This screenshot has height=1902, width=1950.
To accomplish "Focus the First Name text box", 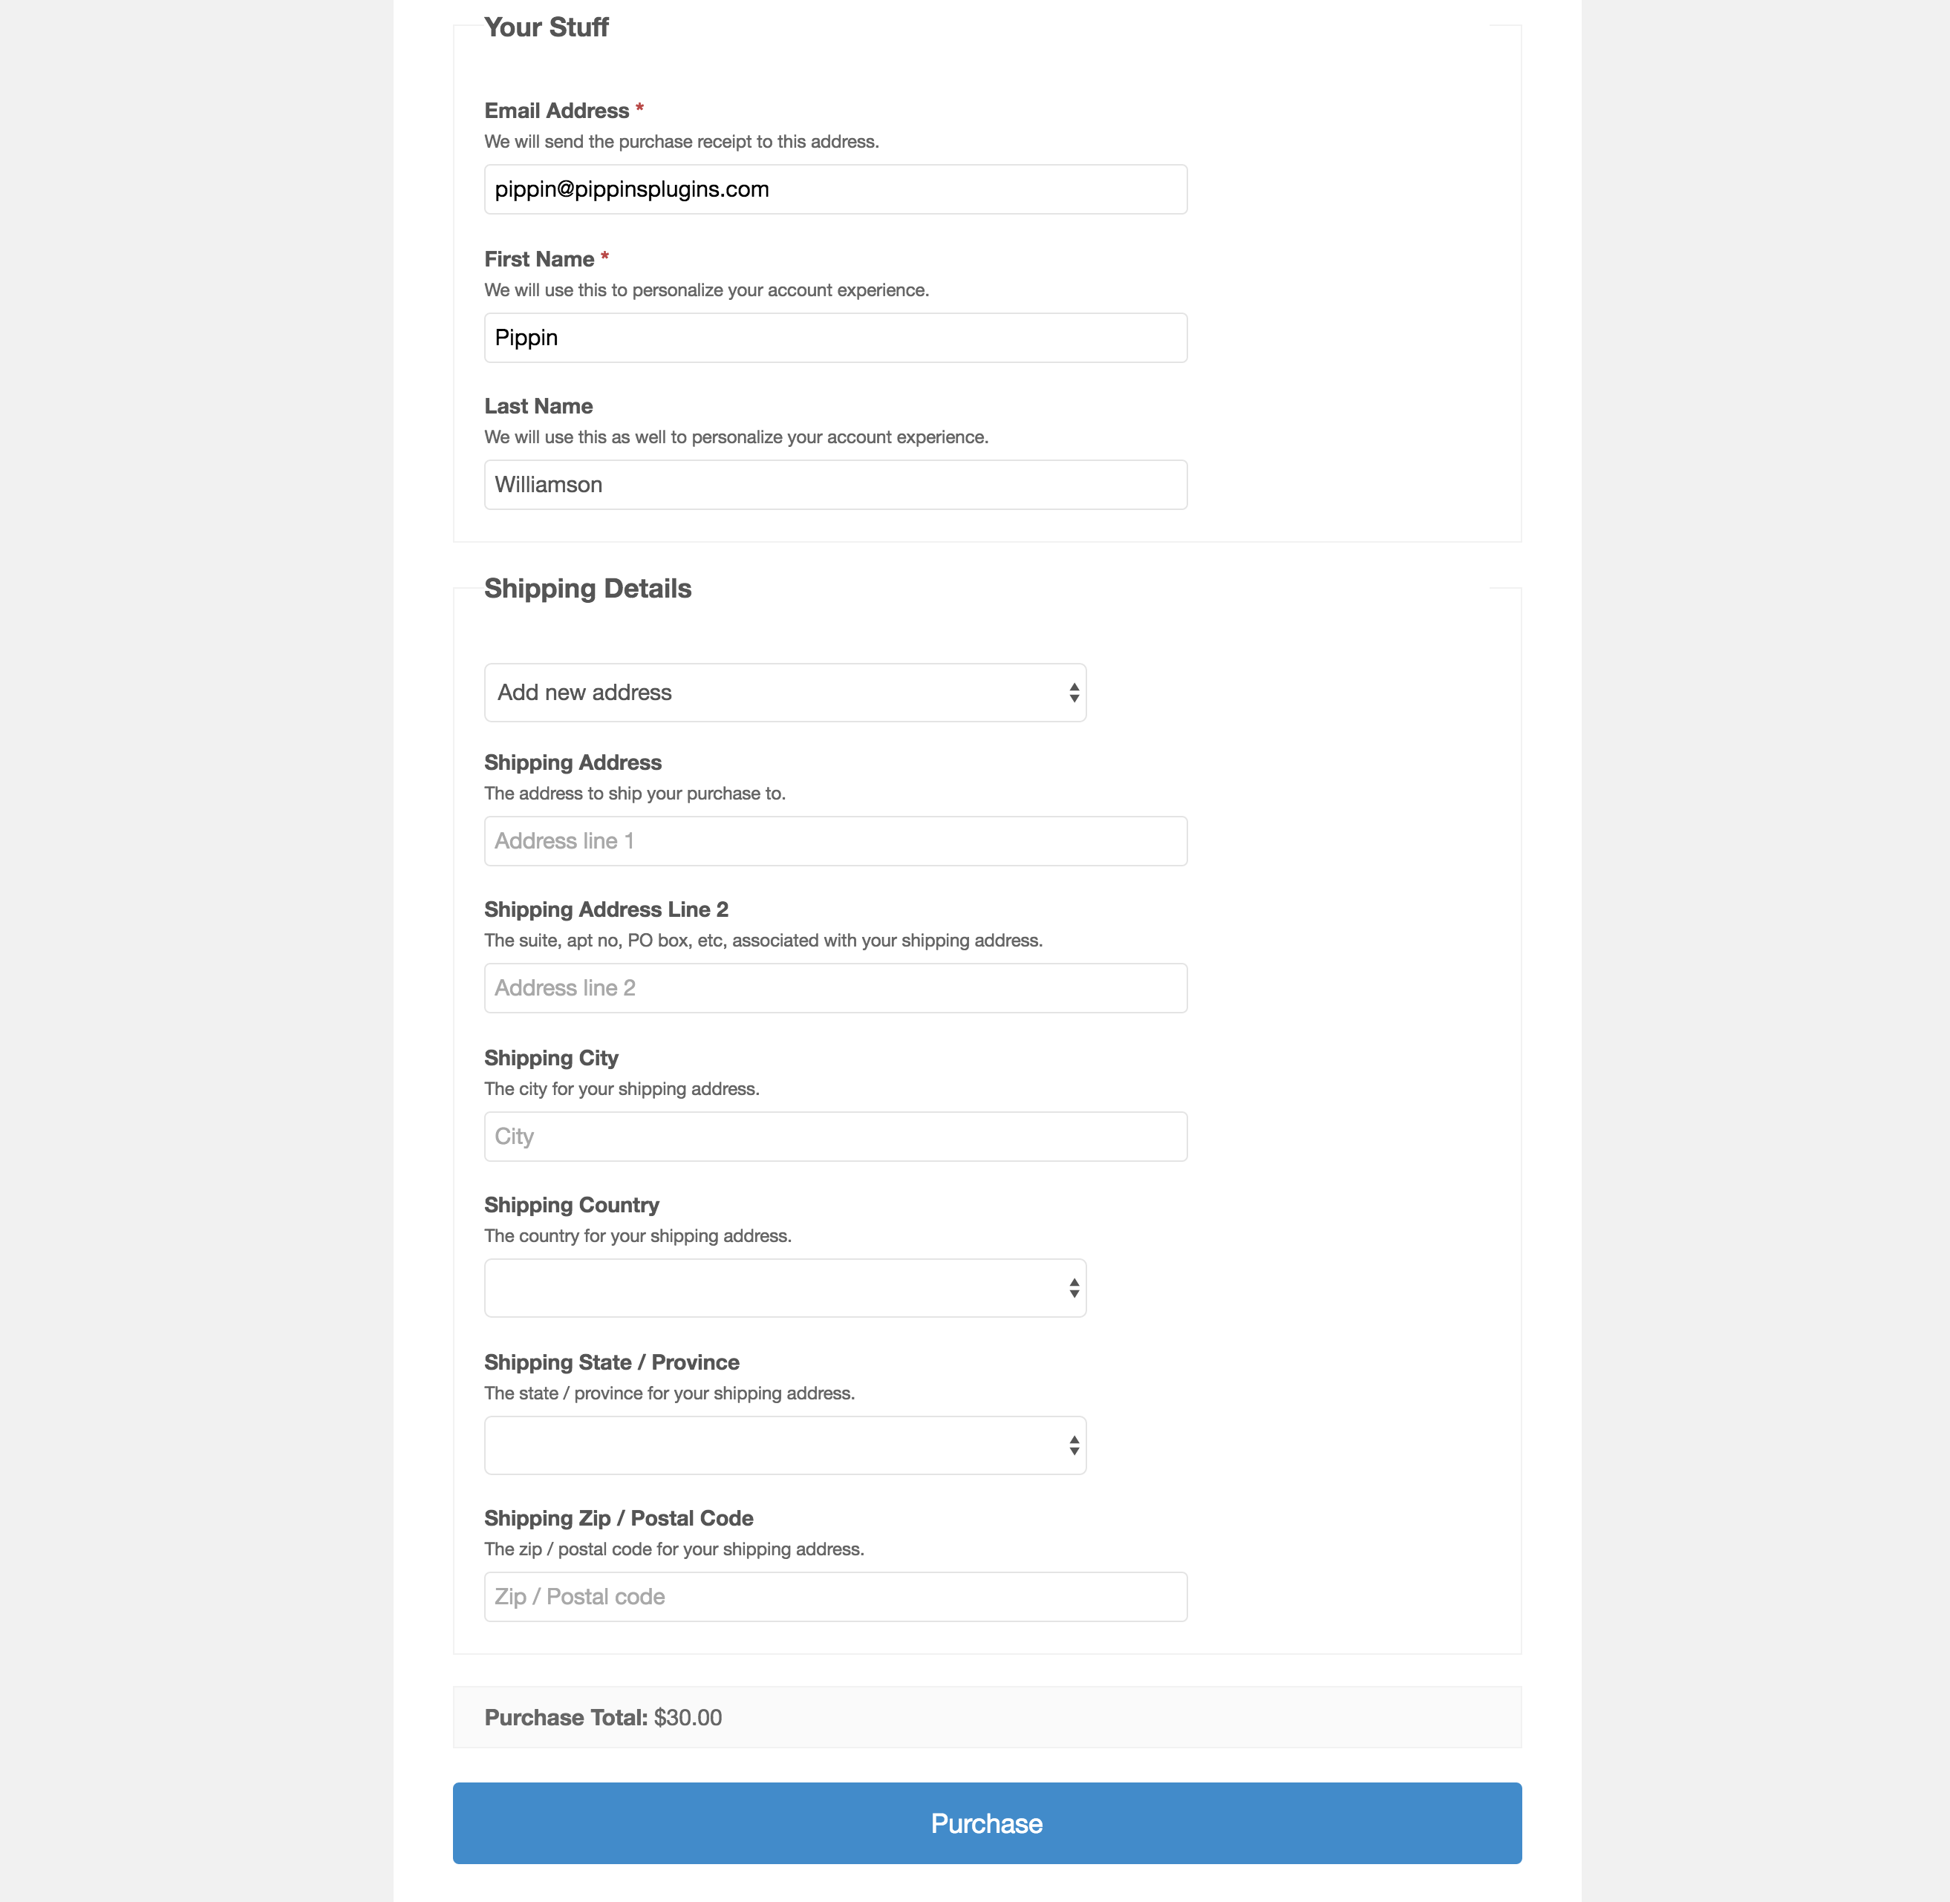I will 835,338.
